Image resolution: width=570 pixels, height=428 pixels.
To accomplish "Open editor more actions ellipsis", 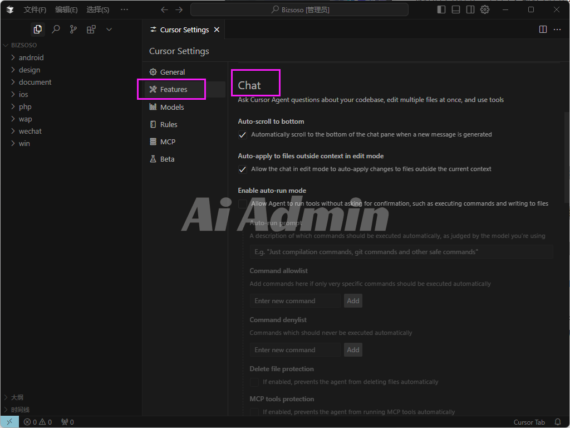I will point(557,30).
